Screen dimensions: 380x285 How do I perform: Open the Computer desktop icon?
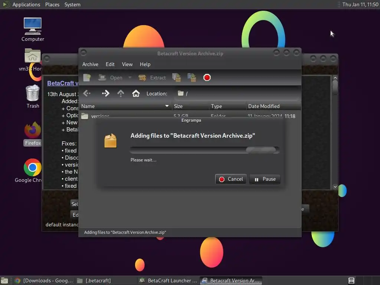tap(33, 29)
